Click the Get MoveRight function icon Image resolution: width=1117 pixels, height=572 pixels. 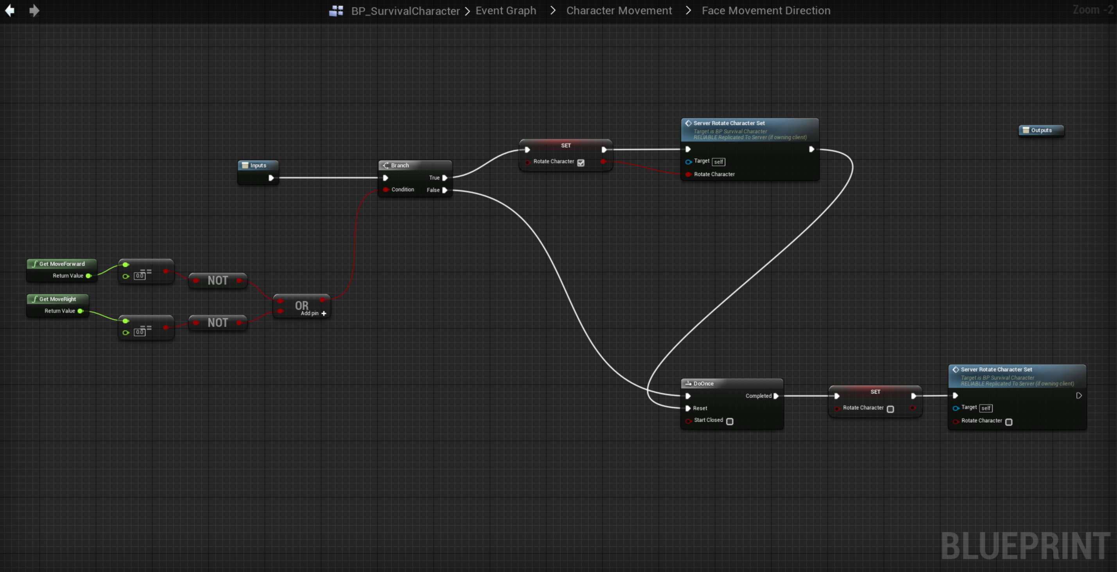coord(34,299)
